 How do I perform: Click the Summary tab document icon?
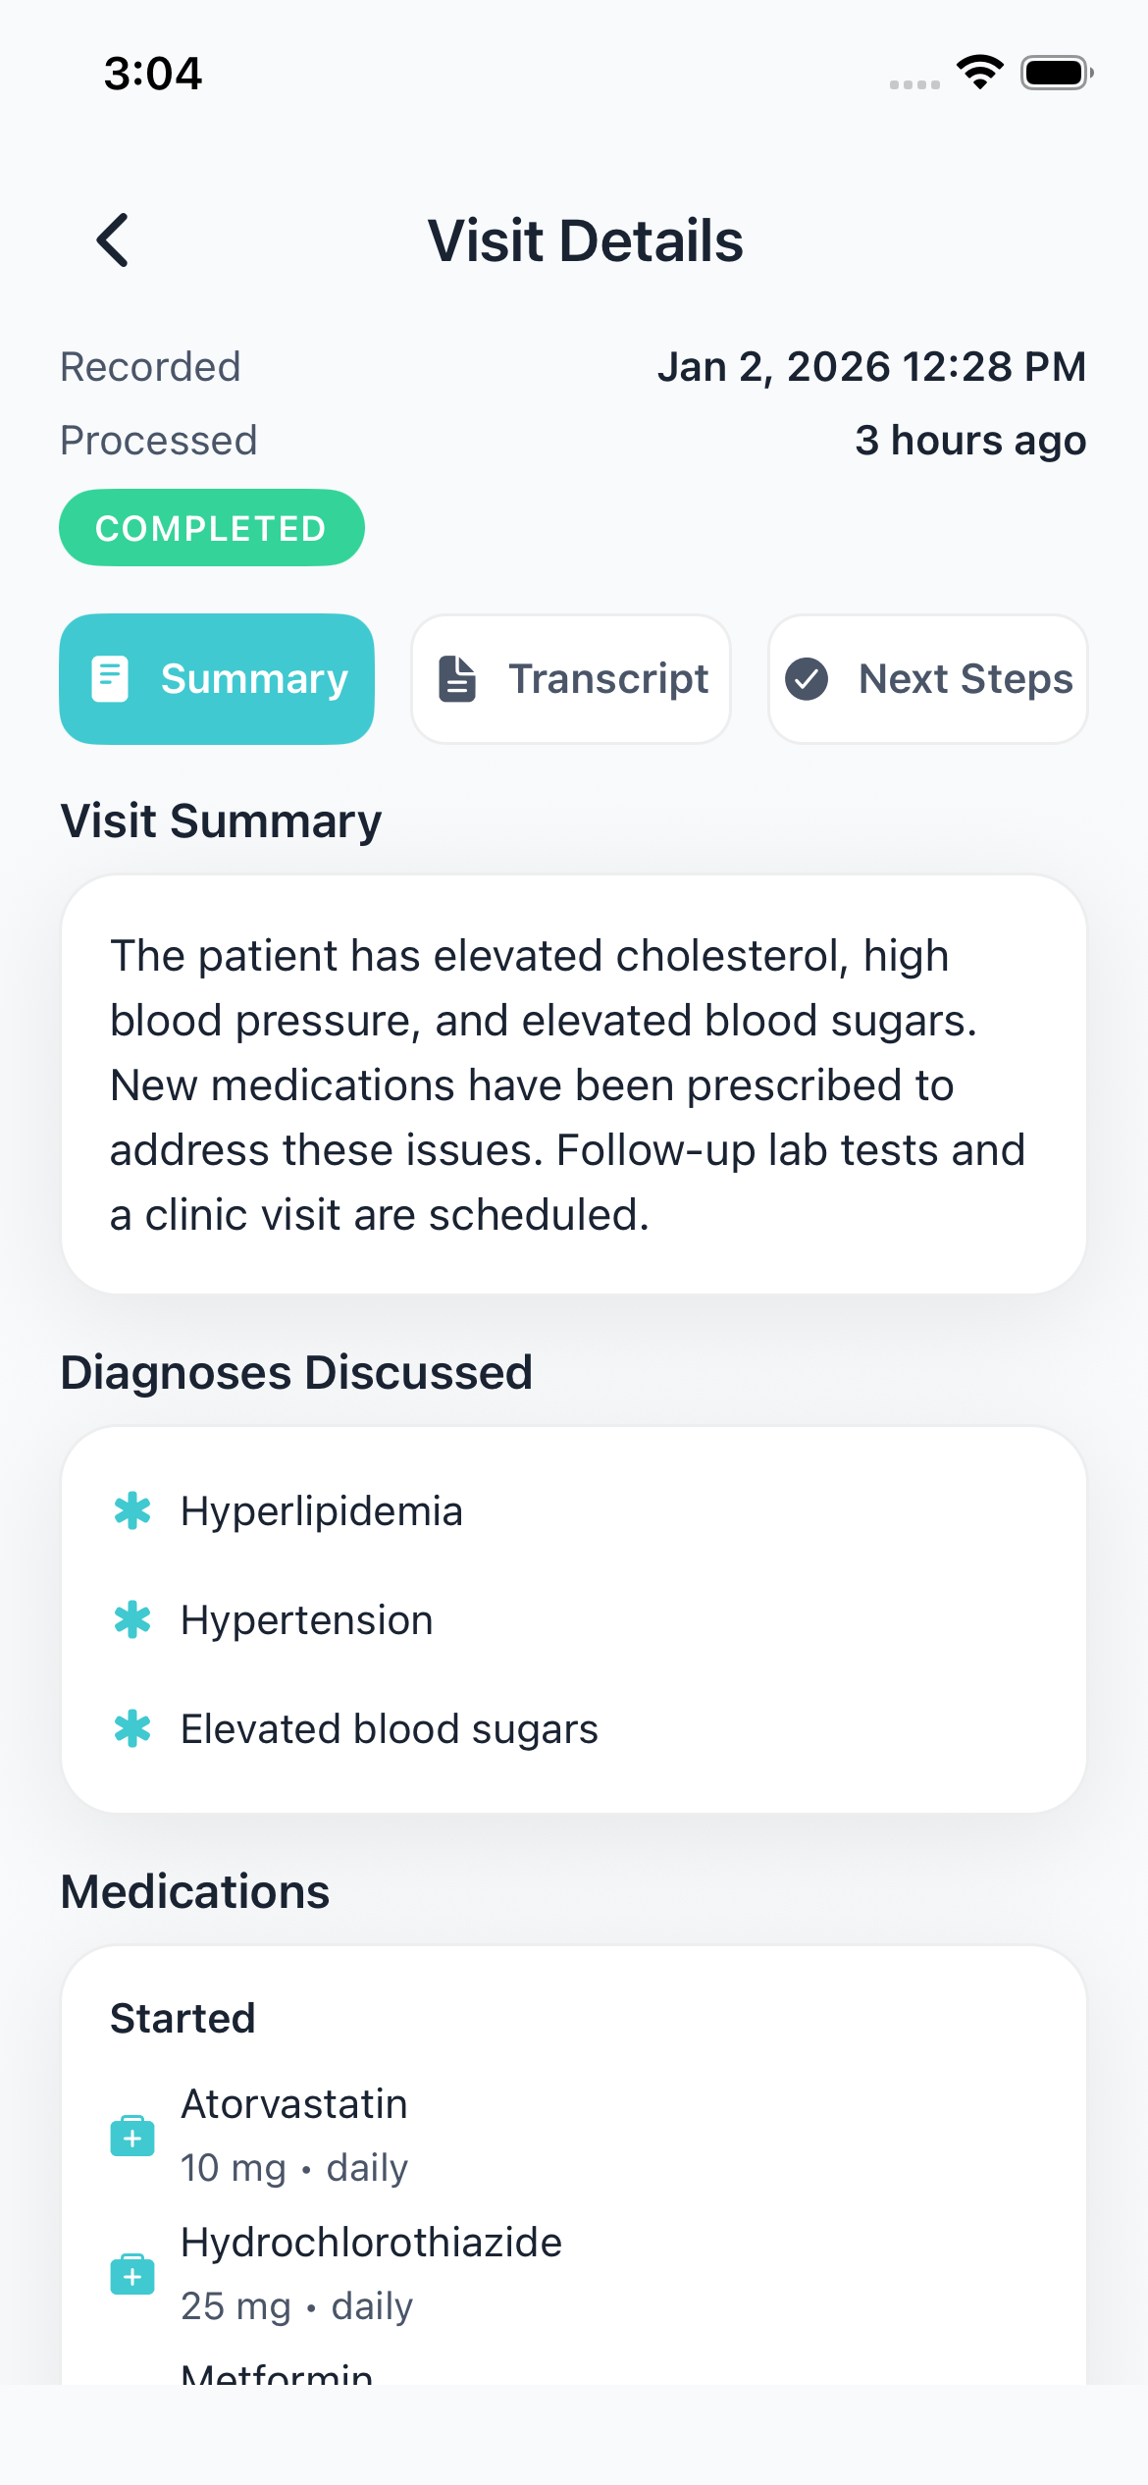tap(110, 679)
